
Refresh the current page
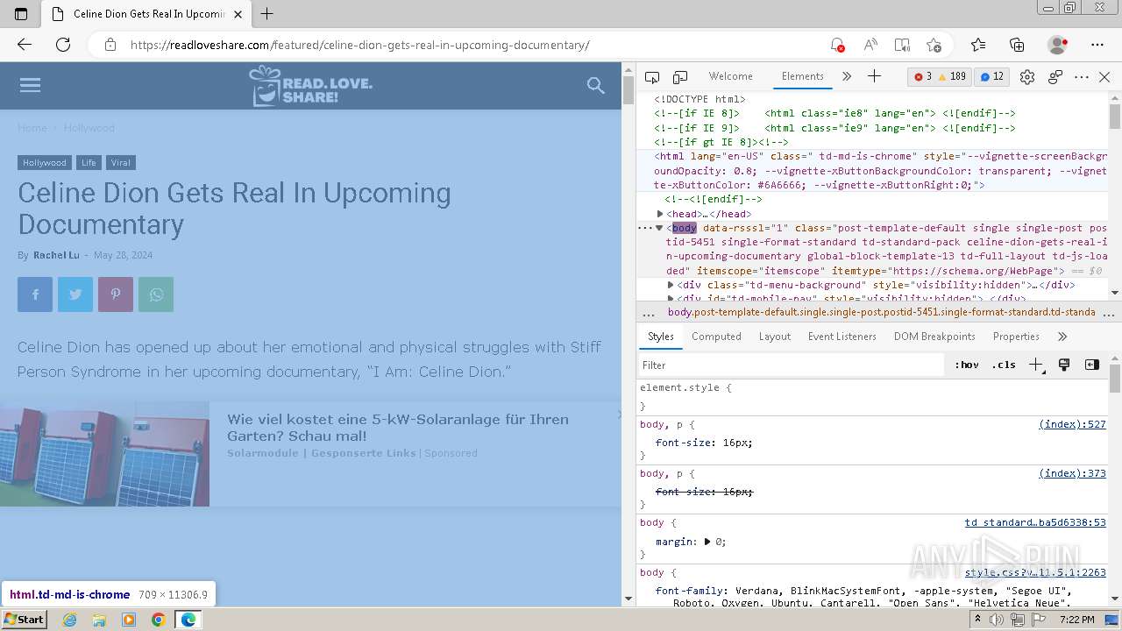(x=63, y=45)
